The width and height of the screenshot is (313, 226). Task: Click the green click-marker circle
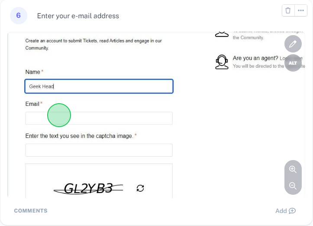(x=59, y=115)
